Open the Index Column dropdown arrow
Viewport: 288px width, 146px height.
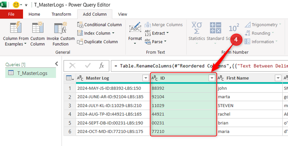click(113, 33)
